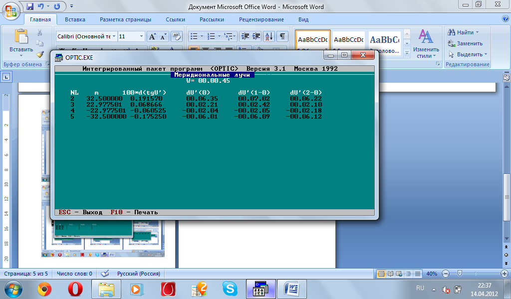Open the Найти dropdown arrow
511x299 pixels.
(x=478, y=32)
